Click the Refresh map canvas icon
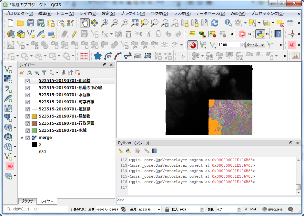The height and width of the screenshot is (216, 304). click(215, 23)
